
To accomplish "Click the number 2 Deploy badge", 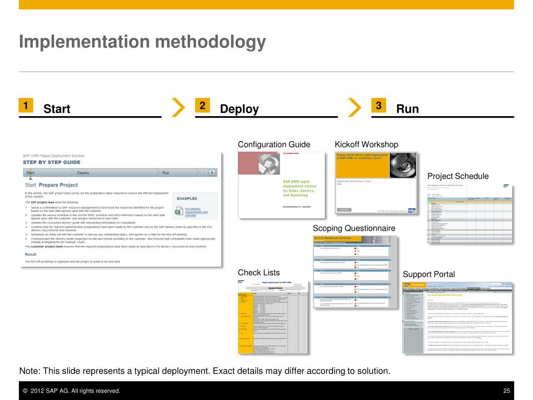I will 202,105.
